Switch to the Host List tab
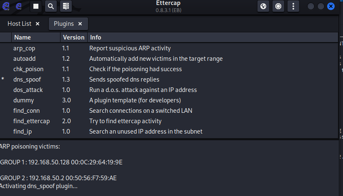Screen dimensions: 343x196 [x=19, y=24]
